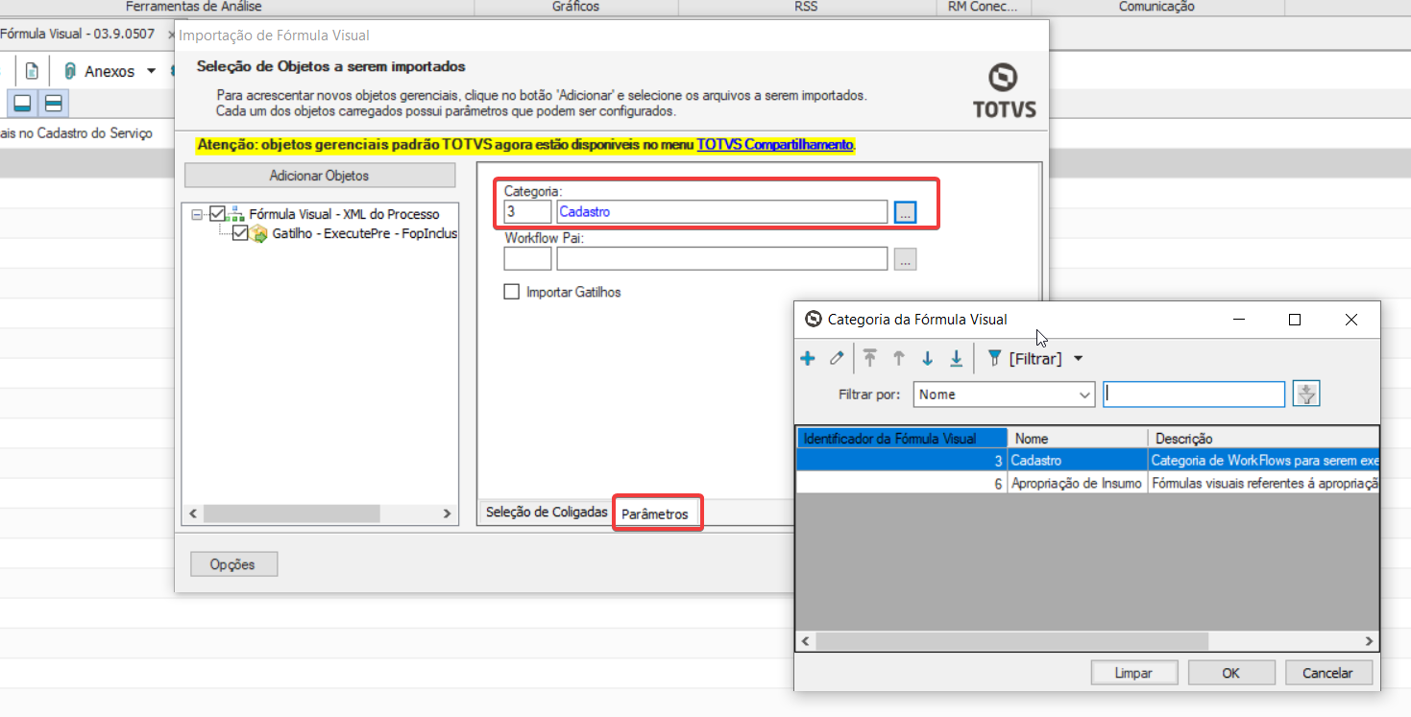The height and width of the screenshot is (717, 1411).
Task: Open the Comunicação ribbon group
Action: point(1156,7)
